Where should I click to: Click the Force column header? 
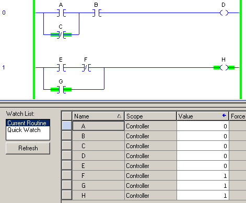pos(238,116)
